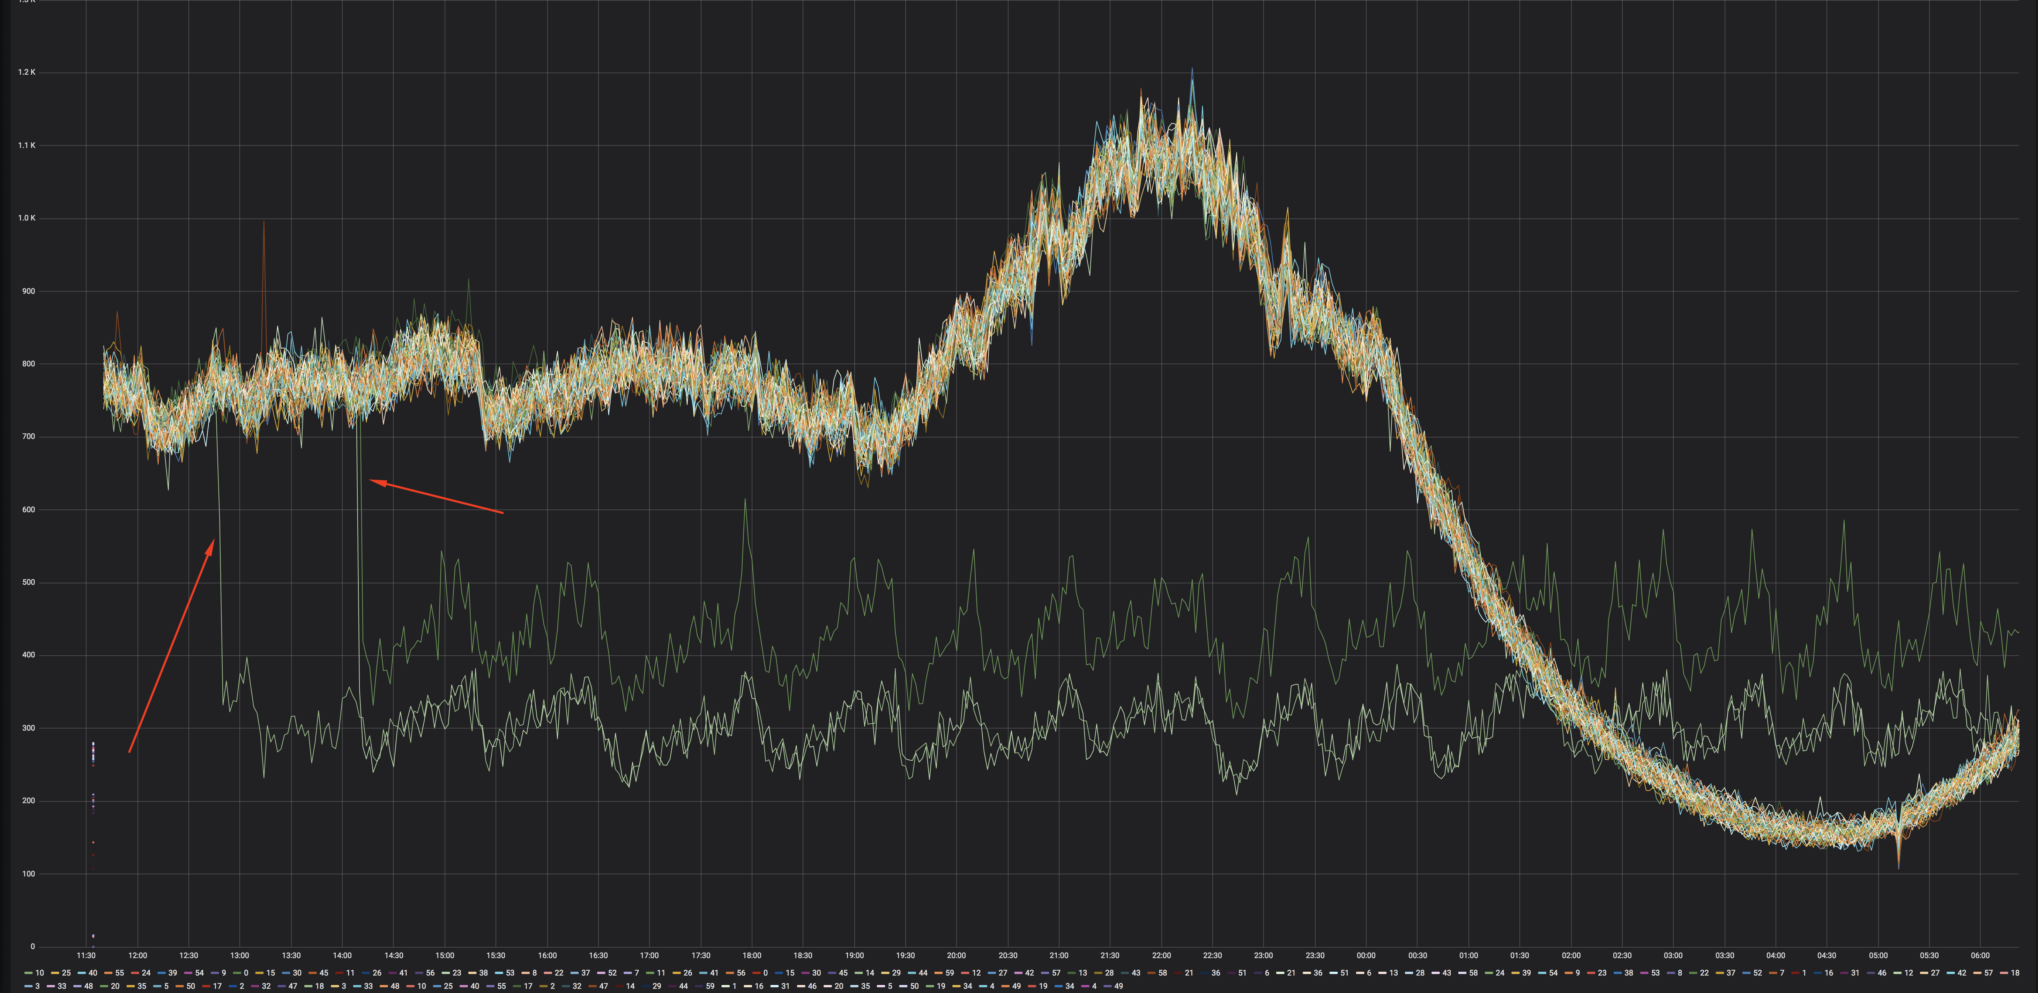This screenshot has height=993, width=2038.
Task: Toggle dark red series 1 legend label
Action: pos(1805,973)
